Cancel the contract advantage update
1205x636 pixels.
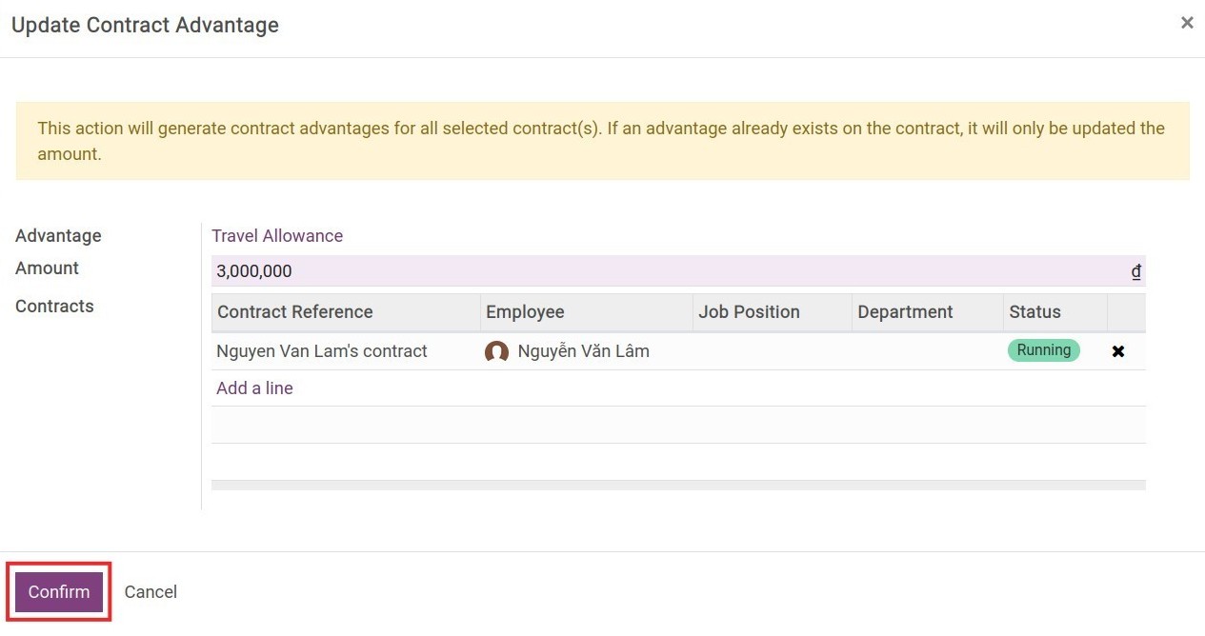pyautogui.click(x=151, y=592)
